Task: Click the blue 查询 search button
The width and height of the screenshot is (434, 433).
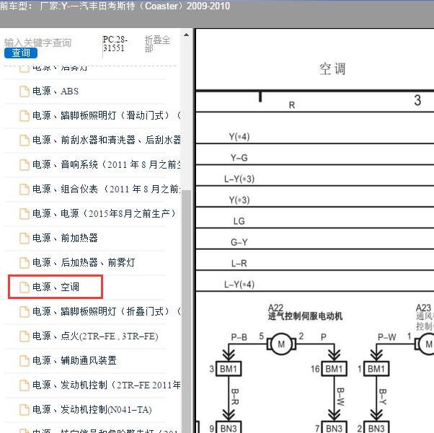Action: [21, 53]
